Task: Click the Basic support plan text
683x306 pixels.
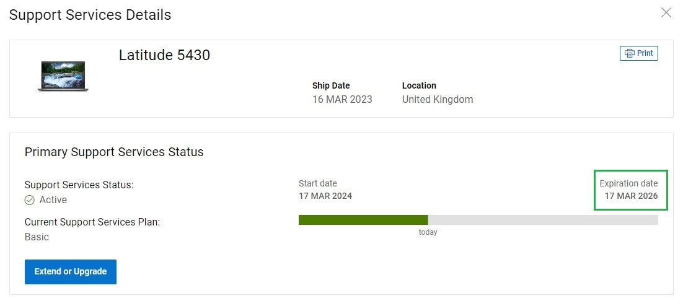Action: 37,237
